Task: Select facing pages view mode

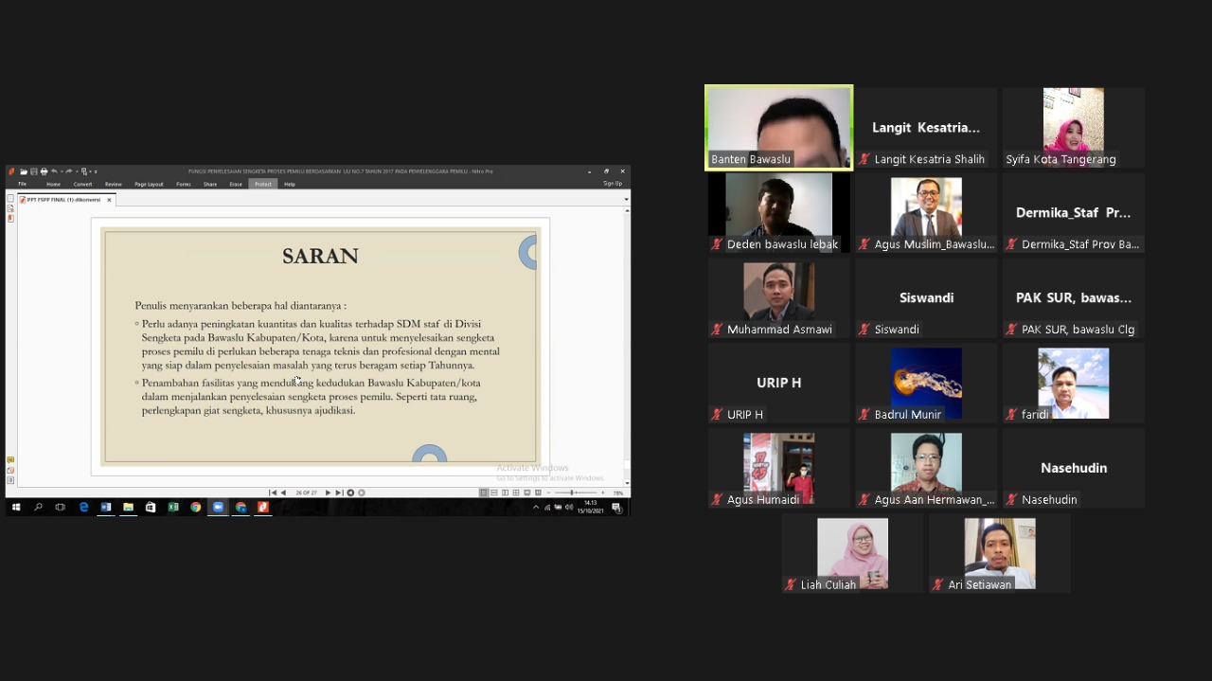Action: 505,493
